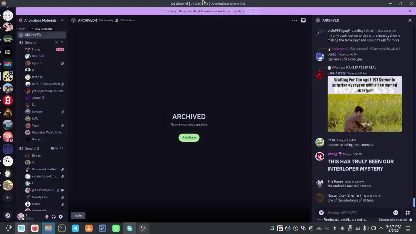Collapse the VOIP channel category

point(21,29)
